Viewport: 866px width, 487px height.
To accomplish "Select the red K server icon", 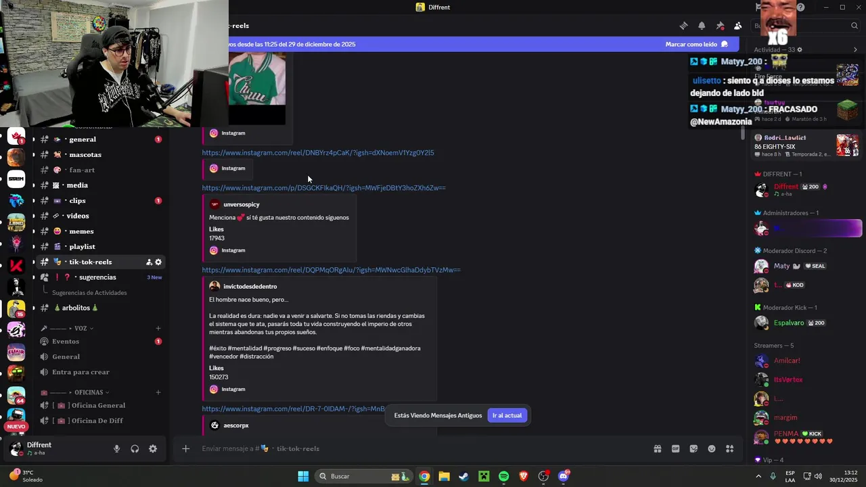I will [x=16, y=265].
